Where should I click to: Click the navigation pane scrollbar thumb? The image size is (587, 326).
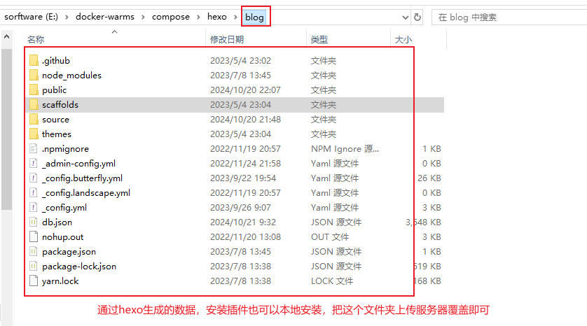click(6, 129)
